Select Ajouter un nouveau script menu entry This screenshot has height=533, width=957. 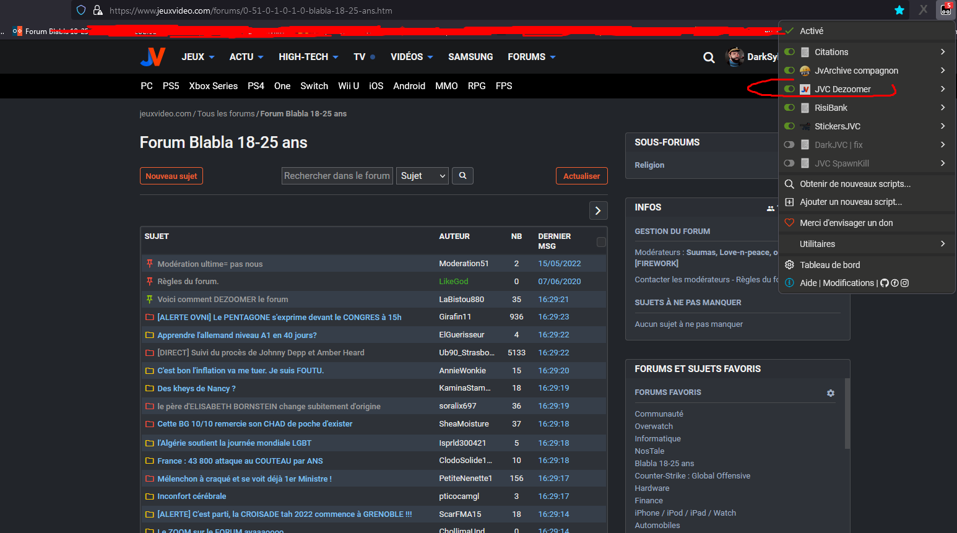[x=851, y=202]
